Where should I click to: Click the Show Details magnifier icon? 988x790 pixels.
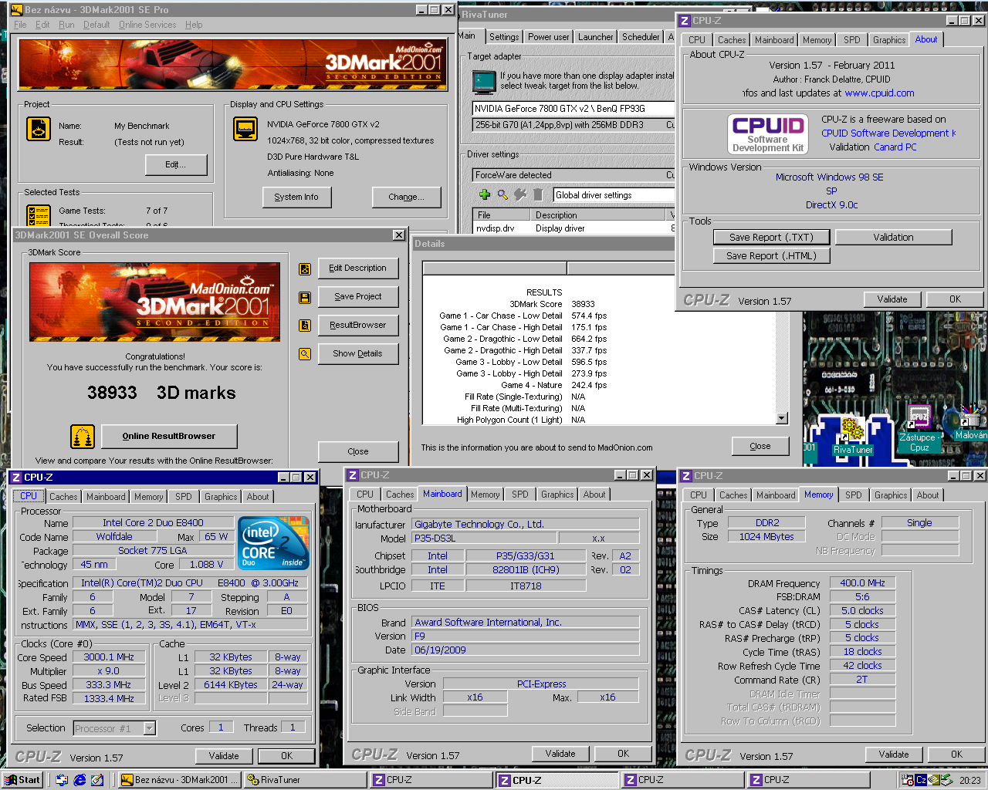(x=305, y=354)
